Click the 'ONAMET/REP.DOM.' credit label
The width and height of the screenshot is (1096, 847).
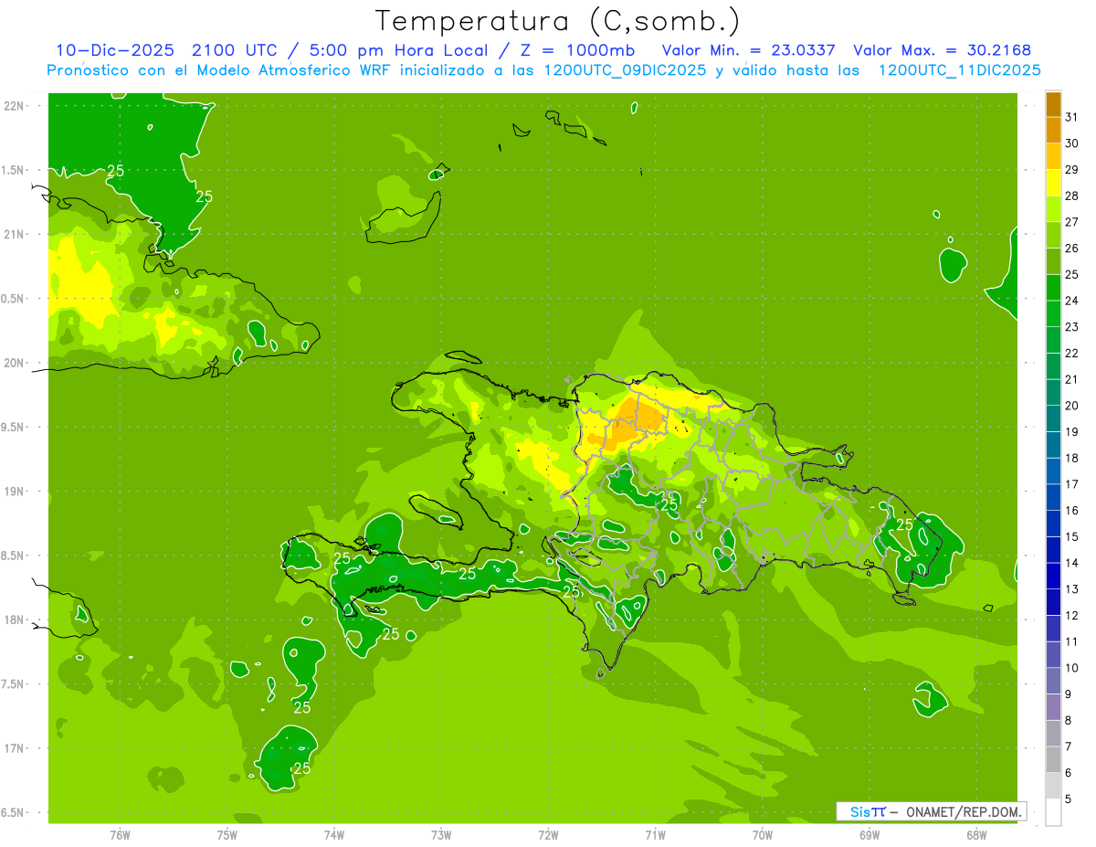[964, 811]
